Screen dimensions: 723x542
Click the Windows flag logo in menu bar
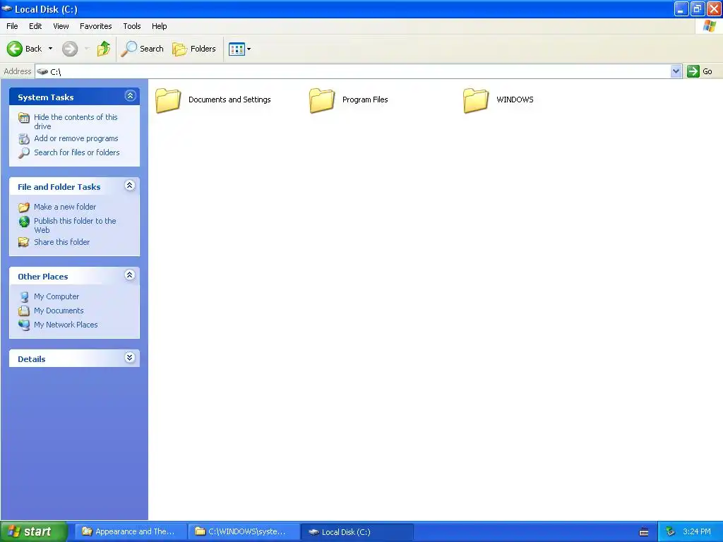coord(709,26)
